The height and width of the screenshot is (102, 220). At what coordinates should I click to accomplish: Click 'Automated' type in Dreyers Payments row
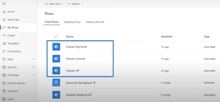pos(209,47)
